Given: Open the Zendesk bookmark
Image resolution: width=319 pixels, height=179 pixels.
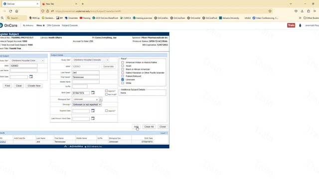Looking at the screenshot, I should point(48,18).
